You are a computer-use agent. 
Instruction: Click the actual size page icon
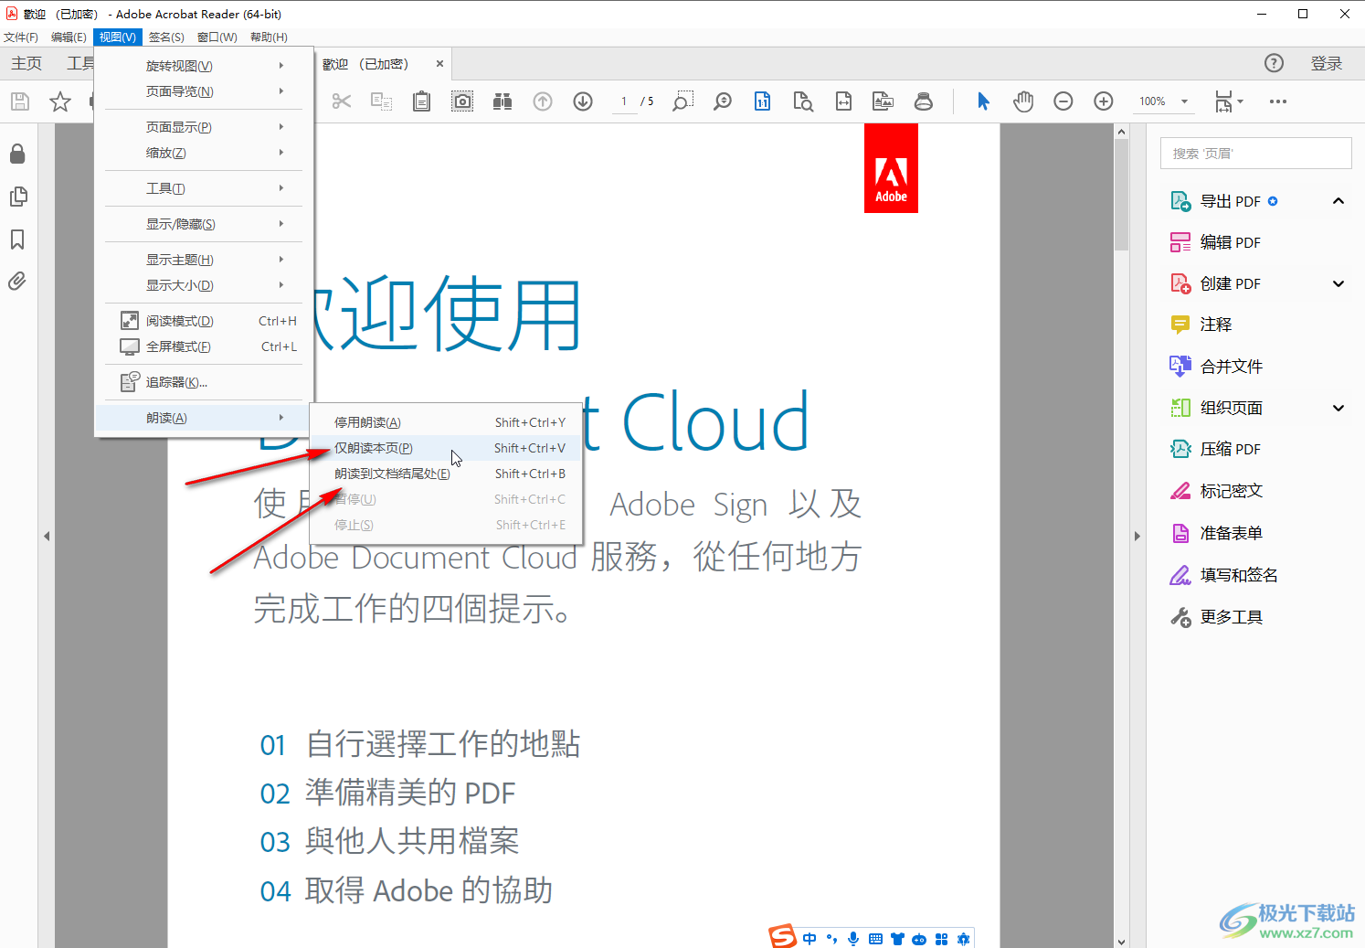tap(762, 101)
